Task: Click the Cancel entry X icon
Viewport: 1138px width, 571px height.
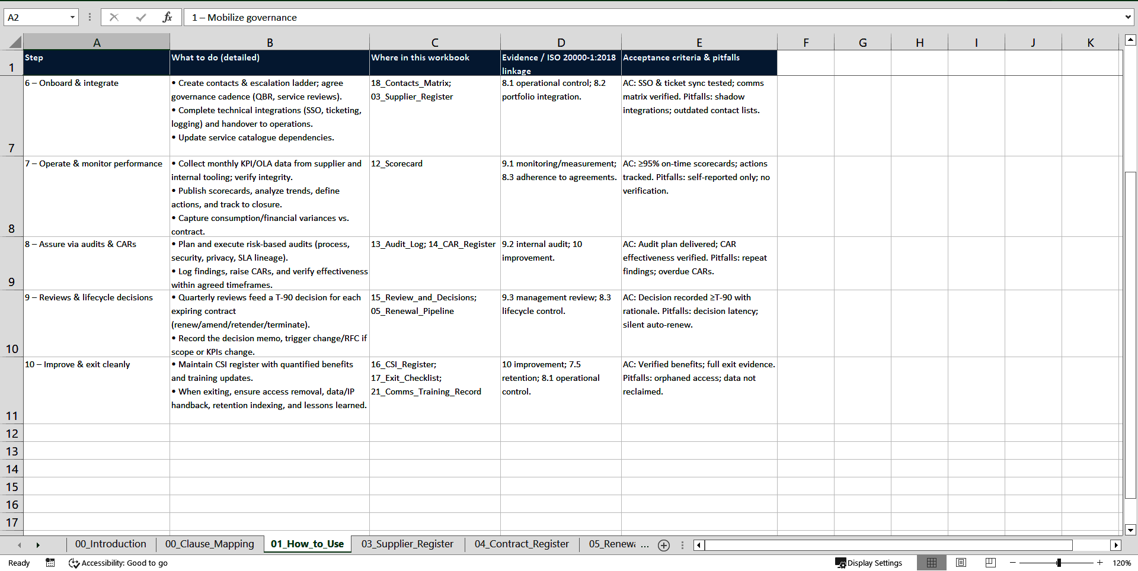Action: (x=114, y=17)
